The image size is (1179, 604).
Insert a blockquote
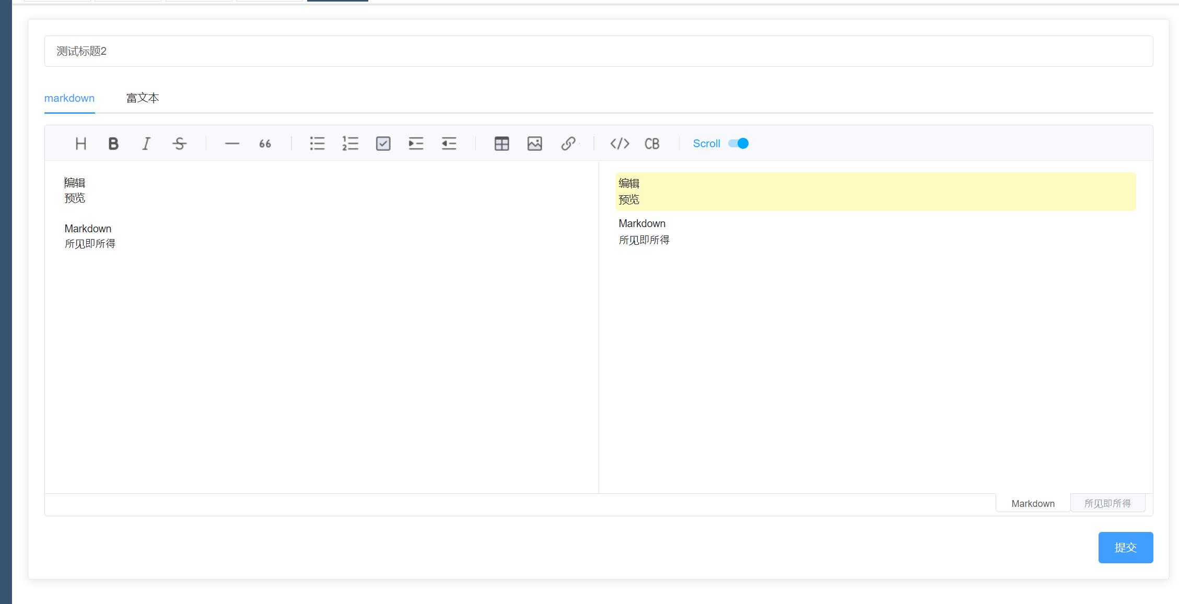tap(265, 144)
